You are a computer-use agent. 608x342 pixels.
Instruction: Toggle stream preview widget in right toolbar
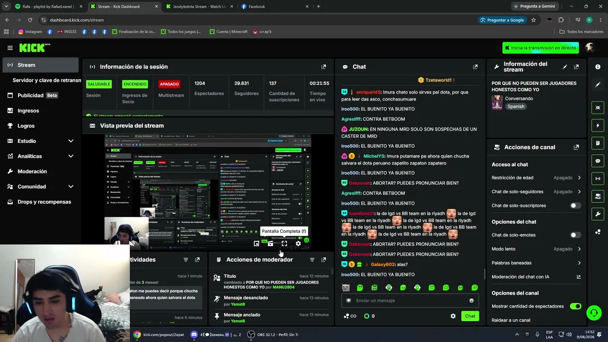598,108
